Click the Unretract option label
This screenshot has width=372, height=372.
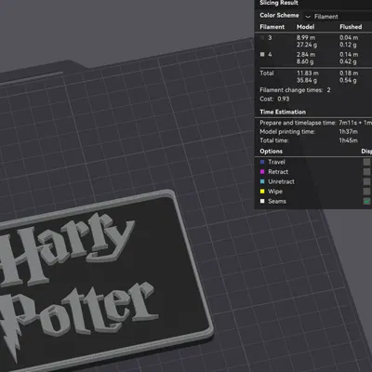pyautogui.click(x=281, y=181)
